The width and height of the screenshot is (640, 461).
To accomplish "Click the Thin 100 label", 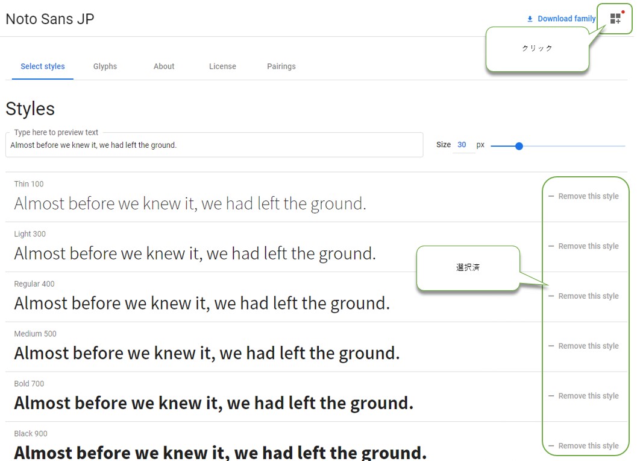I will (x=28, y=184).
